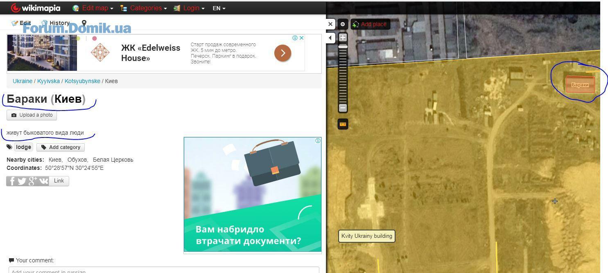Click the Wikimapia logo

[36, 8]
